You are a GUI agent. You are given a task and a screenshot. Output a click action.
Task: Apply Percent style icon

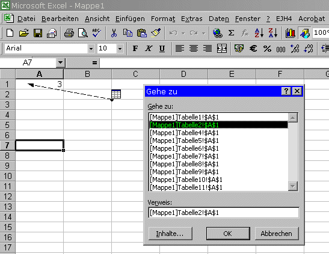click(267, 49)
